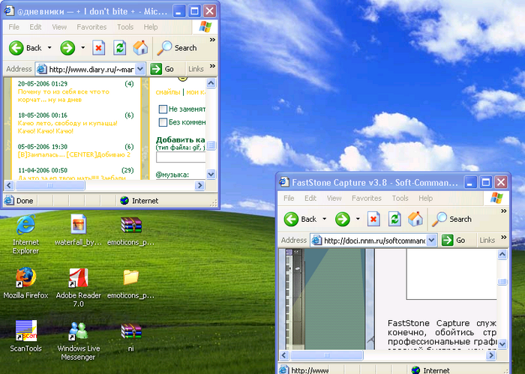Click address field in FastStone window

click(374, 241)
